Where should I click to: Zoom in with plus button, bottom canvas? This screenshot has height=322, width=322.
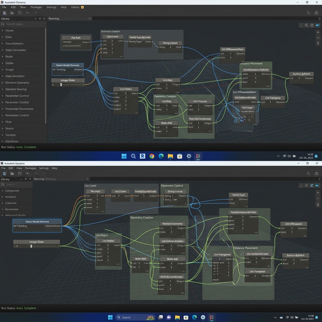point(318,193)
